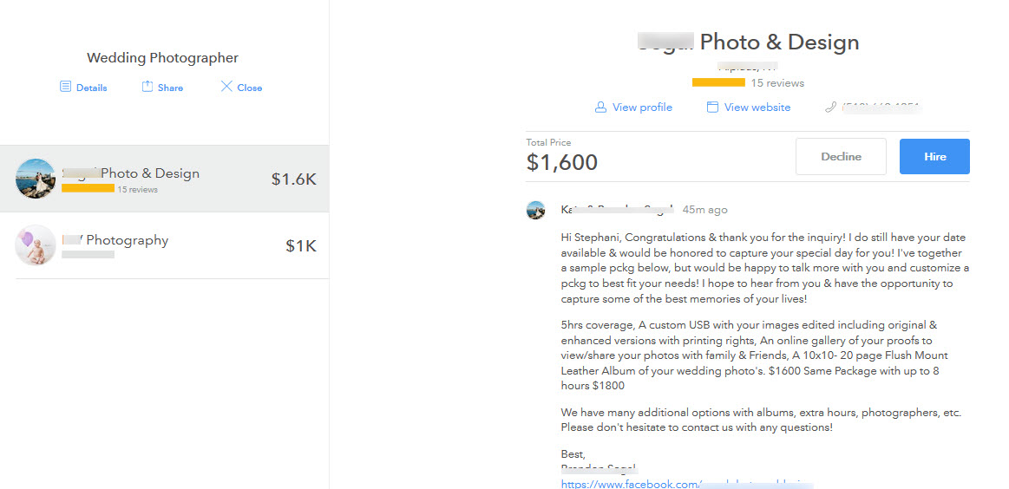Viewport: 1009px width, 489px height.
Task: Click the sender avatar beside the message
Action: click(536, 210)
